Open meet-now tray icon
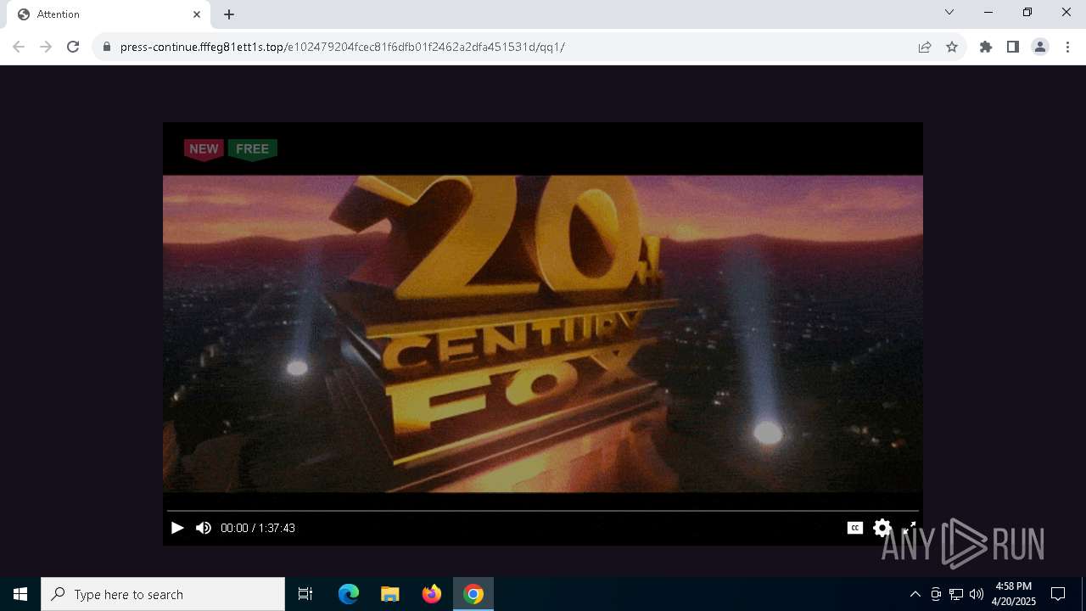 click(x=936, y=594)
